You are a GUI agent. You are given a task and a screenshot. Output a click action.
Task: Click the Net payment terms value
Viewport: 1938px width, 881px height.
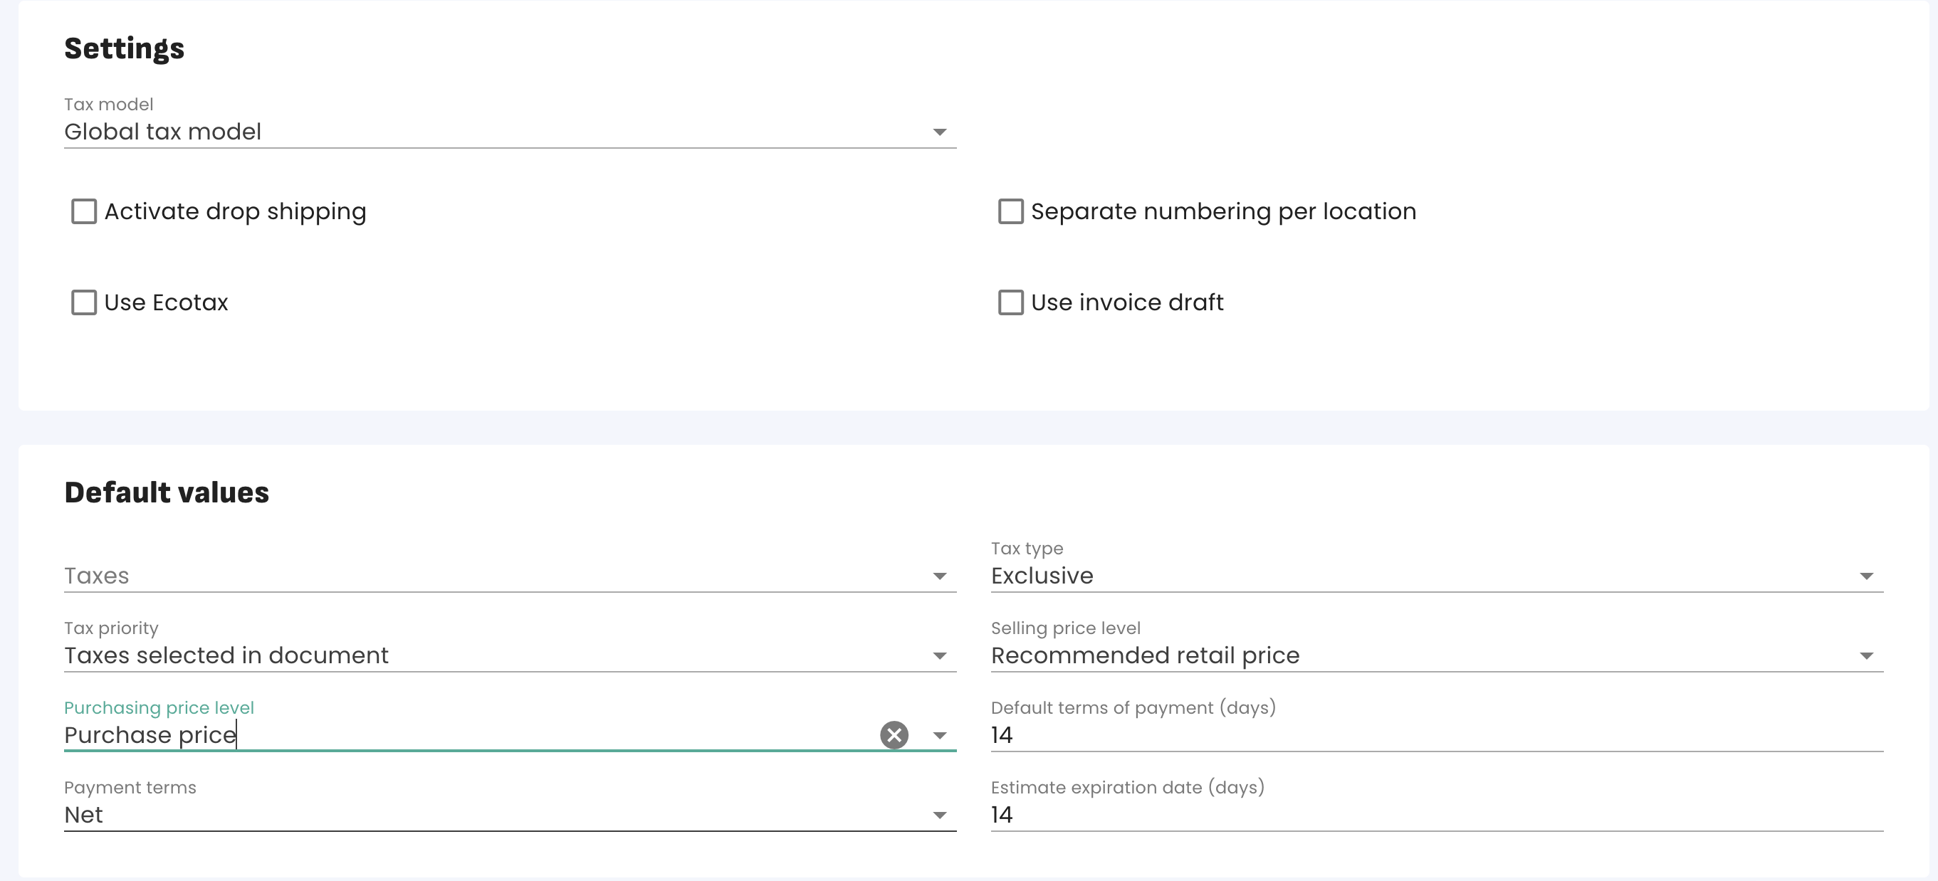click(x=83, y=815)
